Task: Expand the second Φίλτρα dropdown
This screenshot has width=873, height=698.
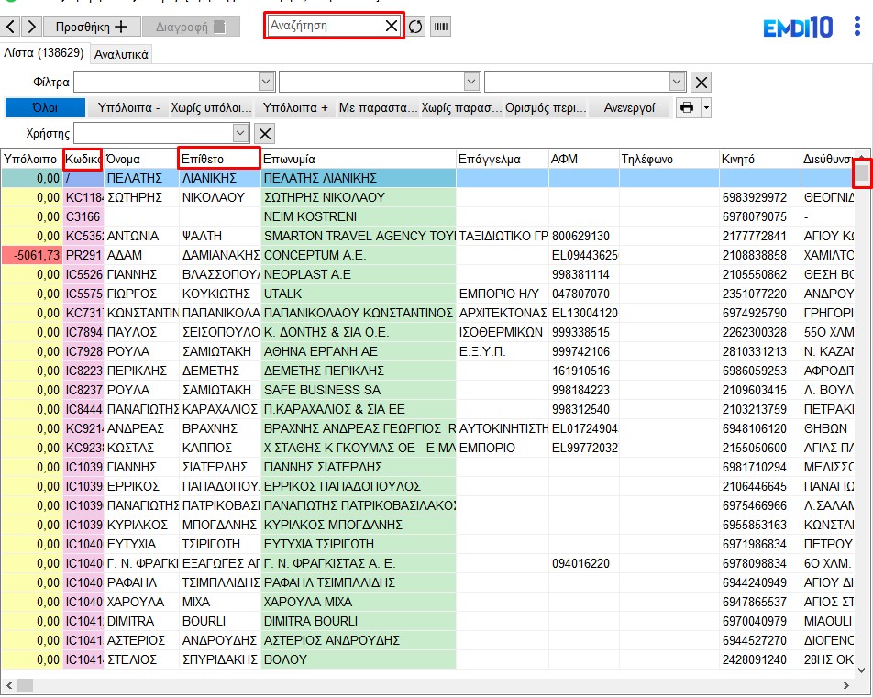Action: 471,82
